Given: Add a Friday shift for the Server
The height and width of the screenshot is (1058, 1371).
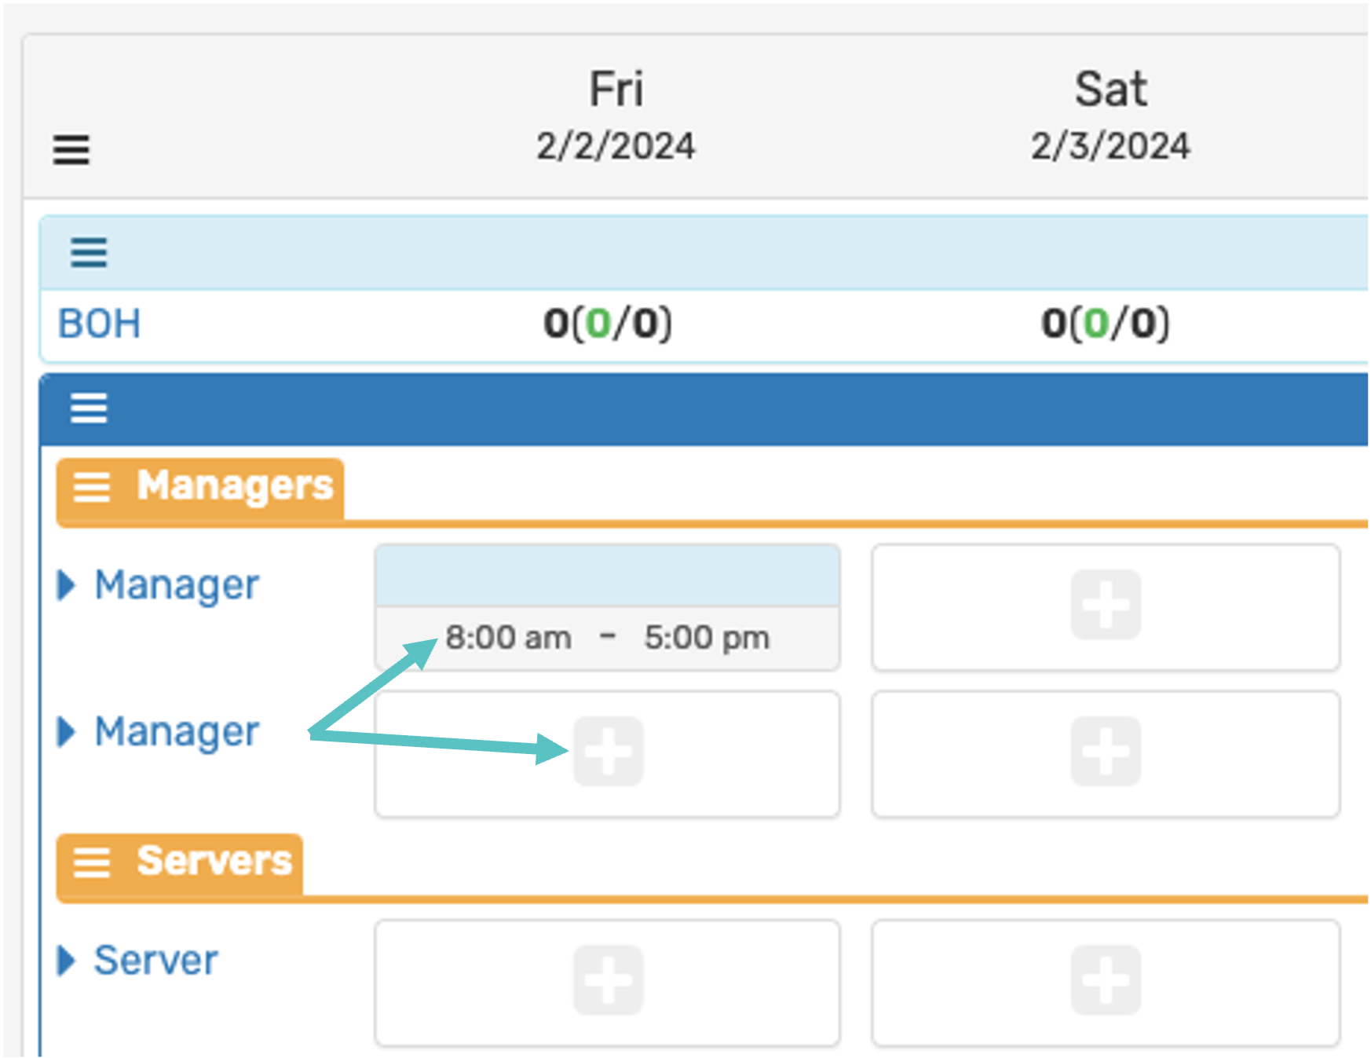Looking at the screenshot, I should click(608, 980).
